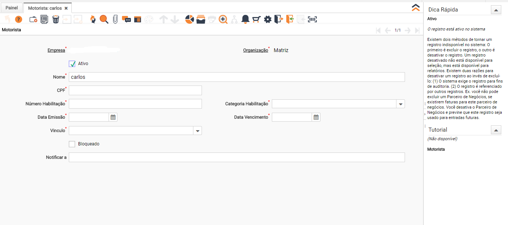Uncheck the Ativo checkbox

pos(72,64)
